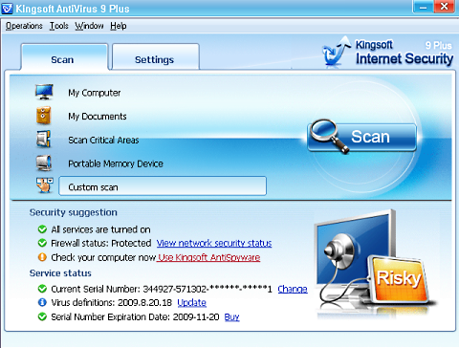Click the Portable Memory Device icon

coord(44,163)
